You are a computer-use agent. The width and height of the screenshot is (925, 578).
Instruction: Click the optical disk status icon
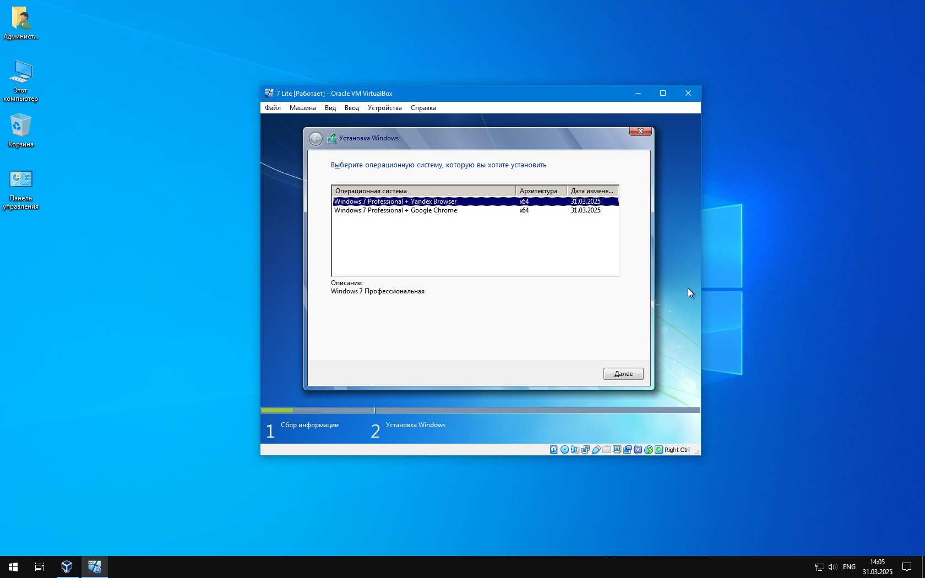coord(564,450)
